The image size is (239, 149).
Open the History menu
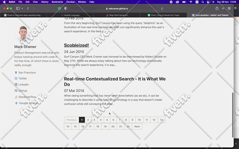[45, 2]
